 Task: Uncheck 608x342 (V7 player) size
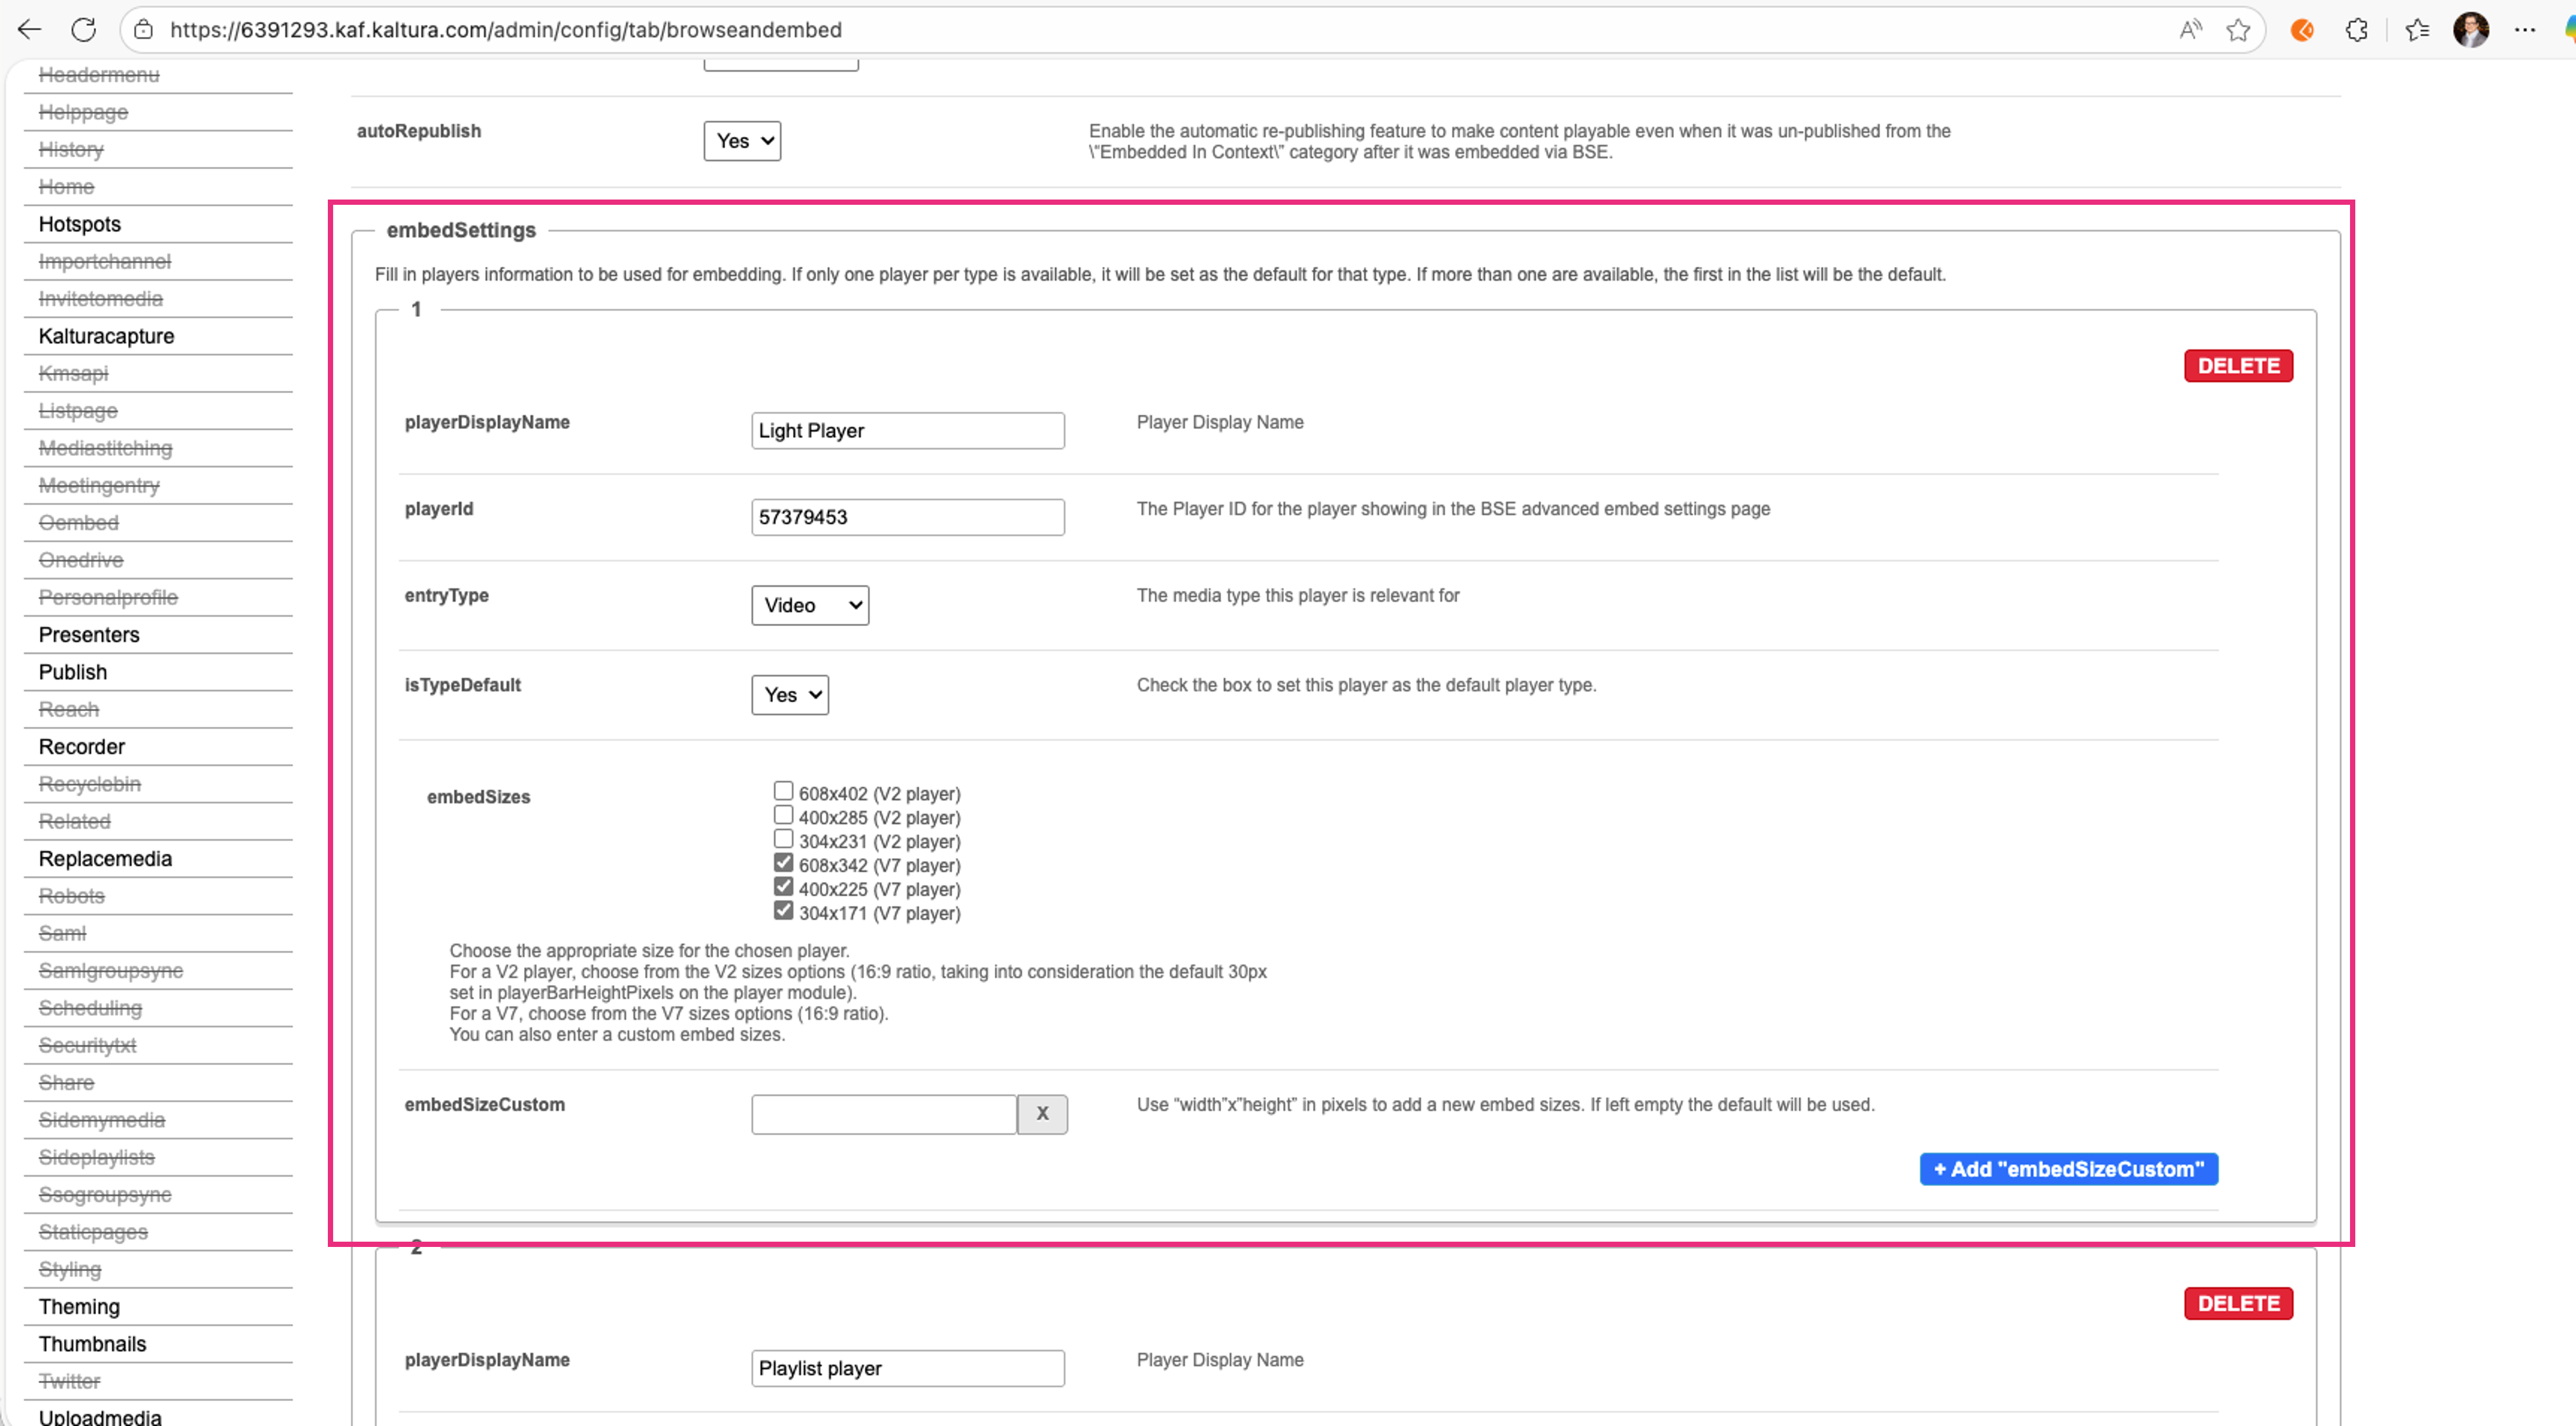tap(783, 864)
